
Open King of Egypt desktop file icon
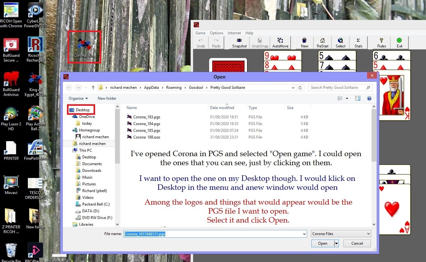coord(35,84)
